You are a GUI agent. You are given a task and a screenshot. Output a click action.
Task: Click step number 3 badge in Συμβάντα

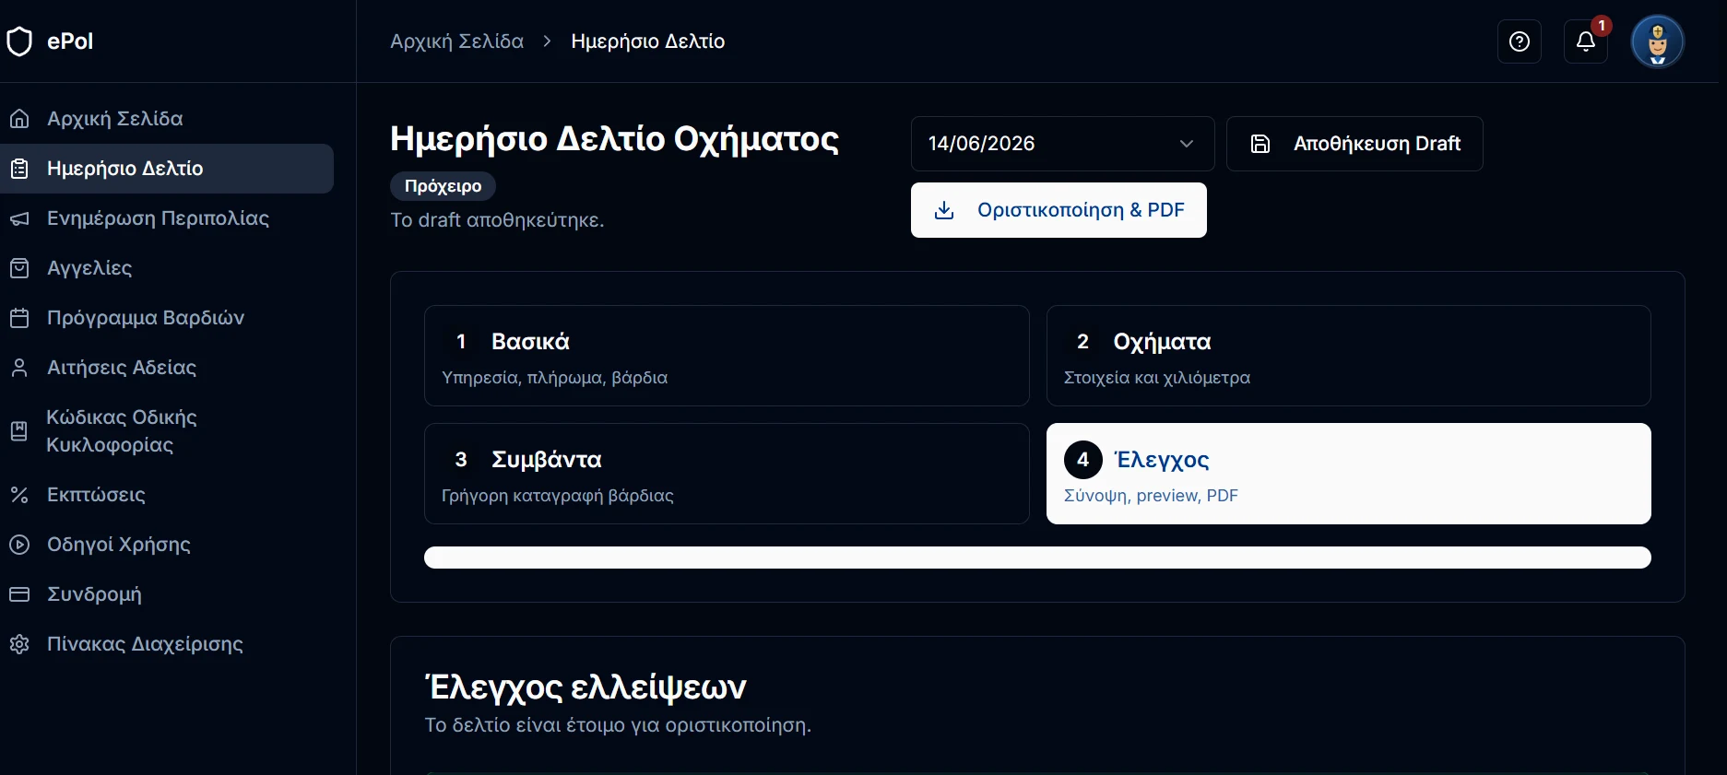click(461, 460)
